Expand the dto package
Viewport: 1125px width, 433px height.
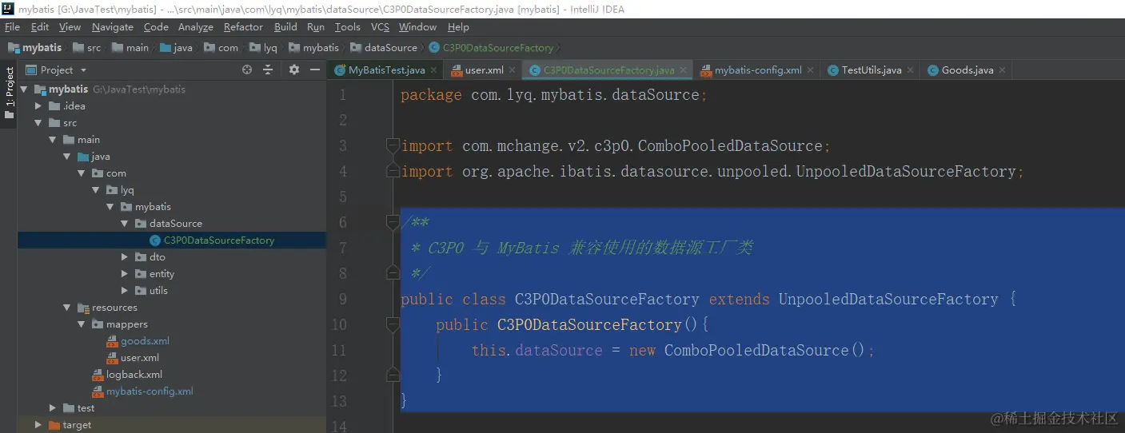[x=124, y=257]
